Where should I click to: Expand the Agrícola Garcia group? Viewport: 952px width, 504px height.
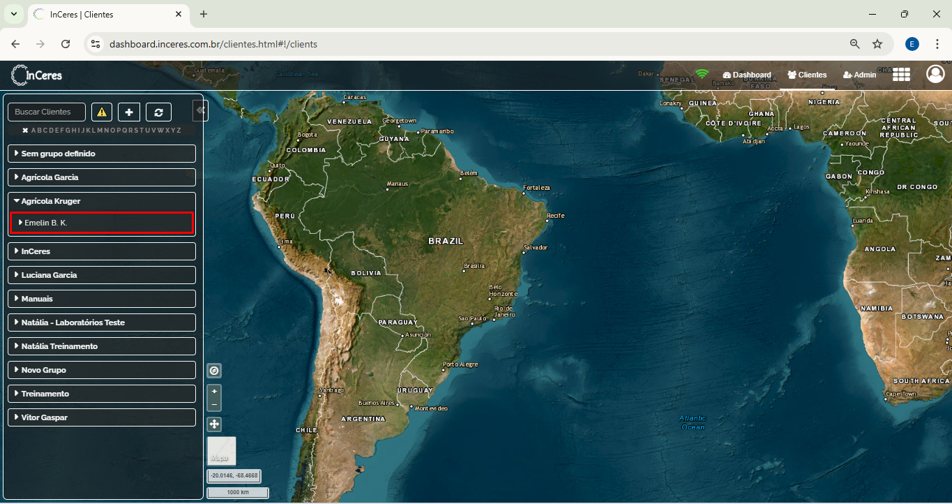tap(102, 177)
